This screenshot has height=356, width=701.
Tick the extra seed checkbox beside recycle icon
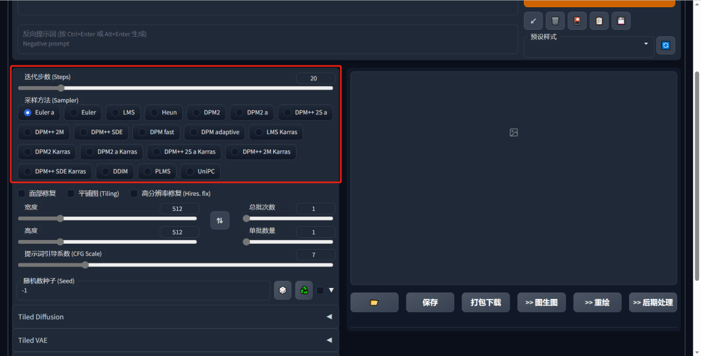coord(320,291)
